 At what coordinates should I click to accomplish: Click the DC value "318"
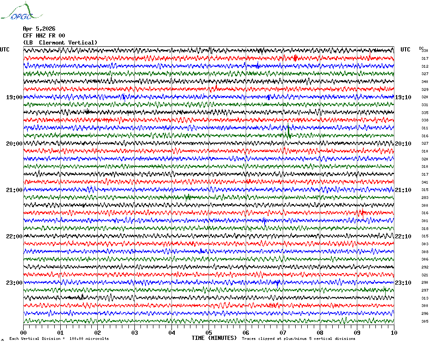pyautogui.click(x=425, y=229)
